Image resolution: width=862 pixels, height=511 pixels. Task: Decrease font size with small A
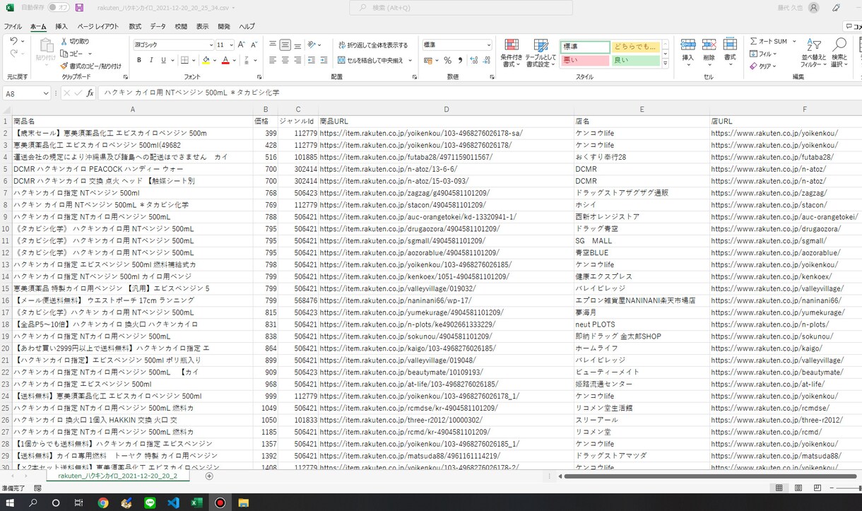coord(254,45)
